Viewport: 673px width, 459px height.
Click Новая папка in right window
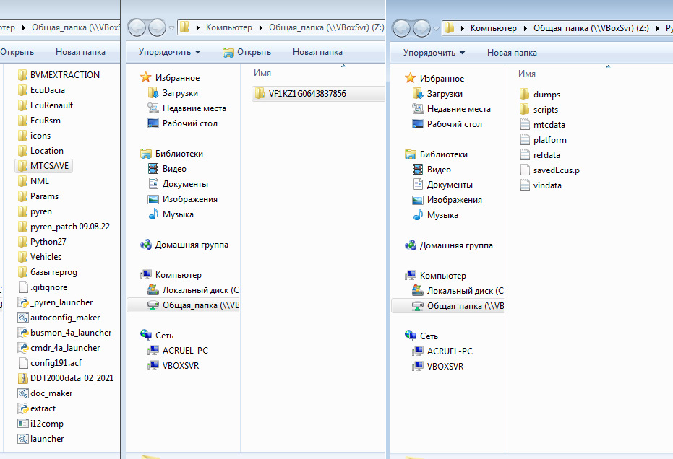[512, 53]
